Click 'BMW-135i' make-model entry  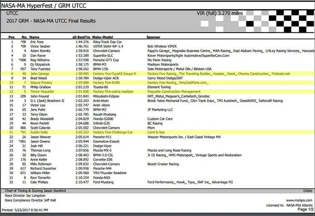(101, 69)
